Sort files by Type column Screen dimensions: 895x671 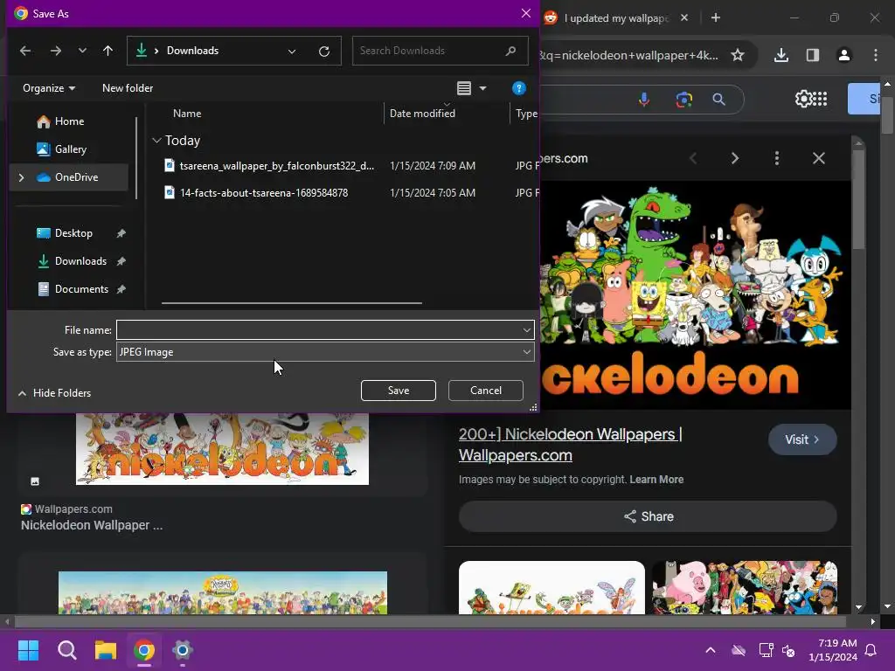click(x=525, y=114)
